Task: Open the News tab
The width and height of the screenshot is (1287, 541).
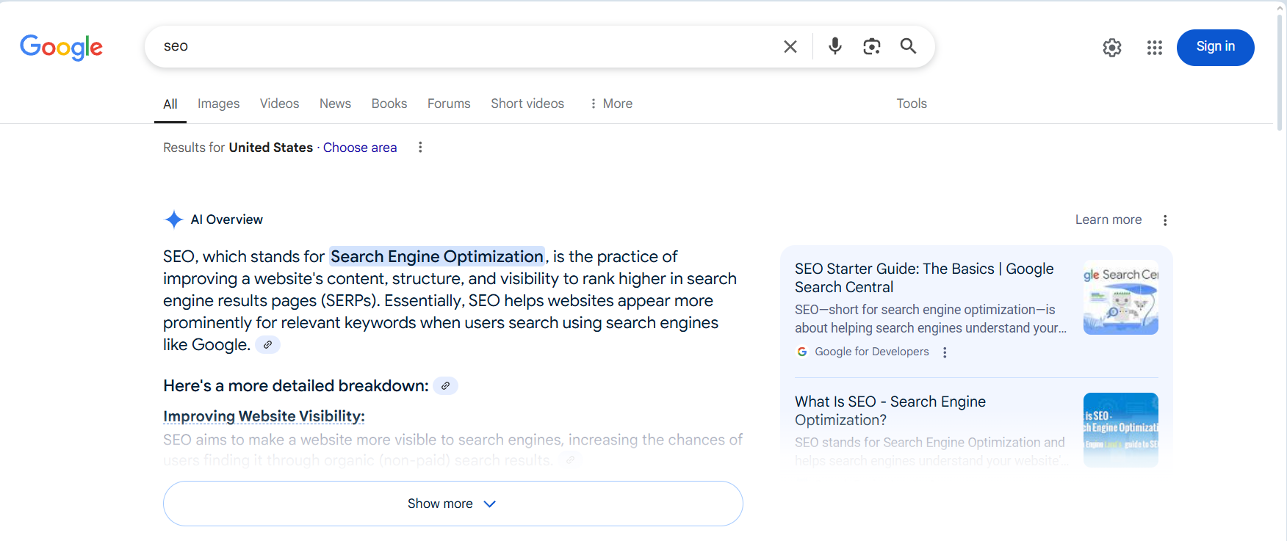Action: click(x=336, y=104)
